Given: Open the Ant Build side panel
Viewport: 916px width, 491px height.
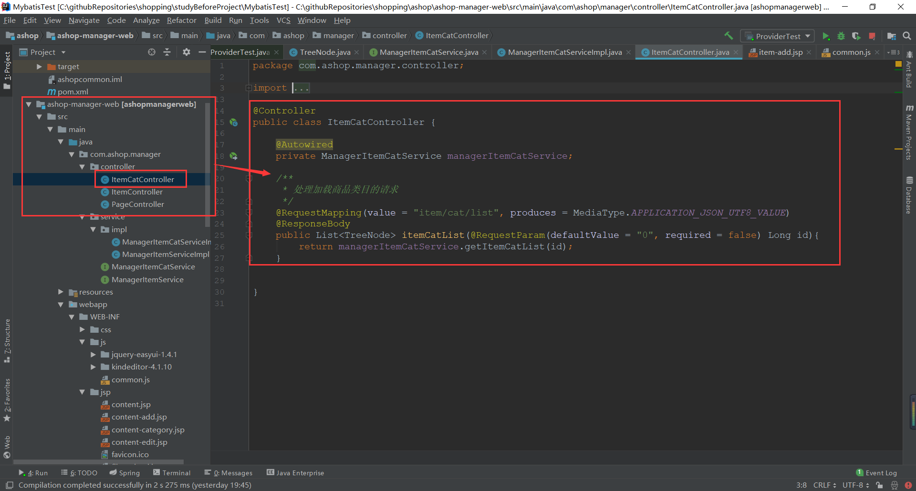Looking at the screenshot, I should (x=909, y=70).
